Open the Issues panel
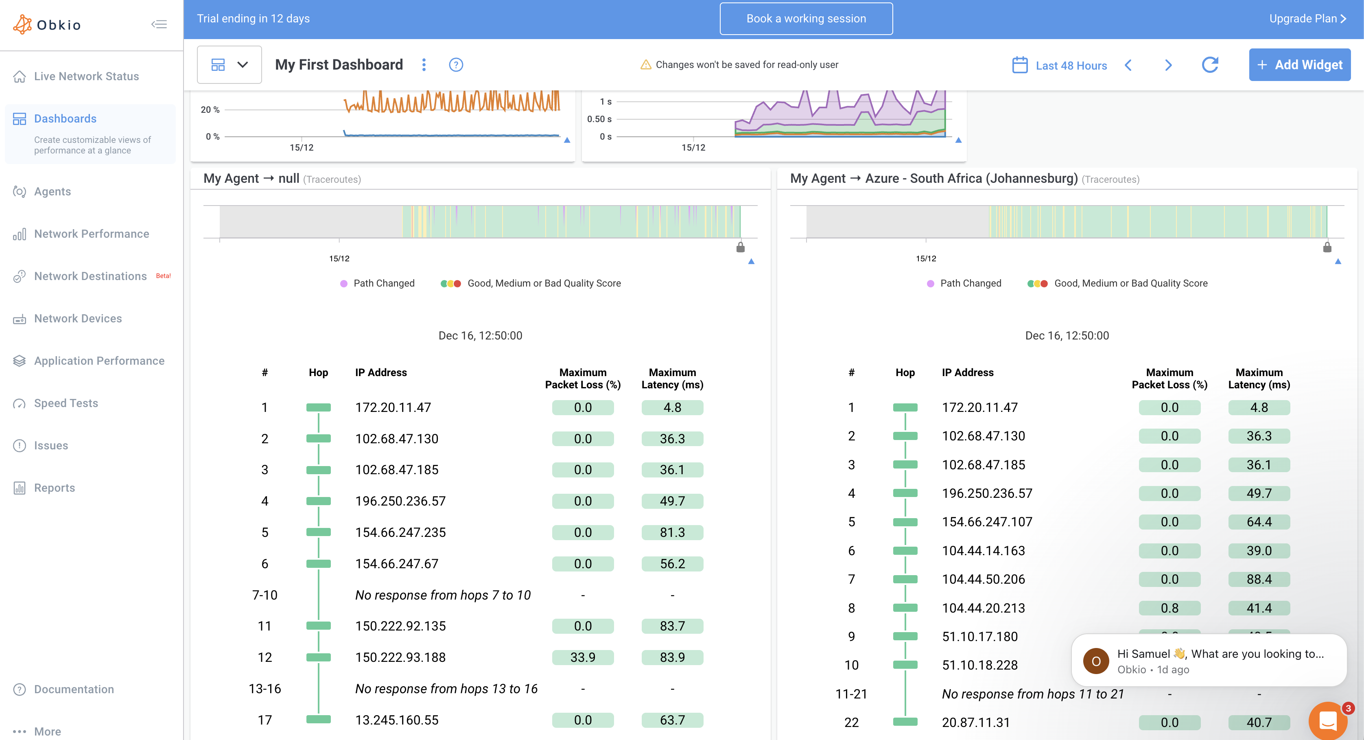Image resolution: width=1364 pixels, height=740 pixels. point(51,445)
